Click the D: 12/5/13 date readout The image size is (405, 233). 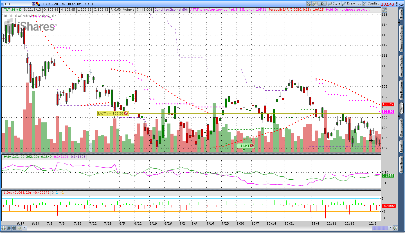(32, 10)
